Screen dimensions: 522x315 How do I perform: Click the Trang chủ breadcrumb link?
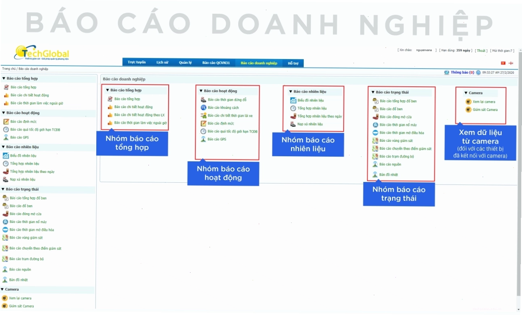click(9, 69)
